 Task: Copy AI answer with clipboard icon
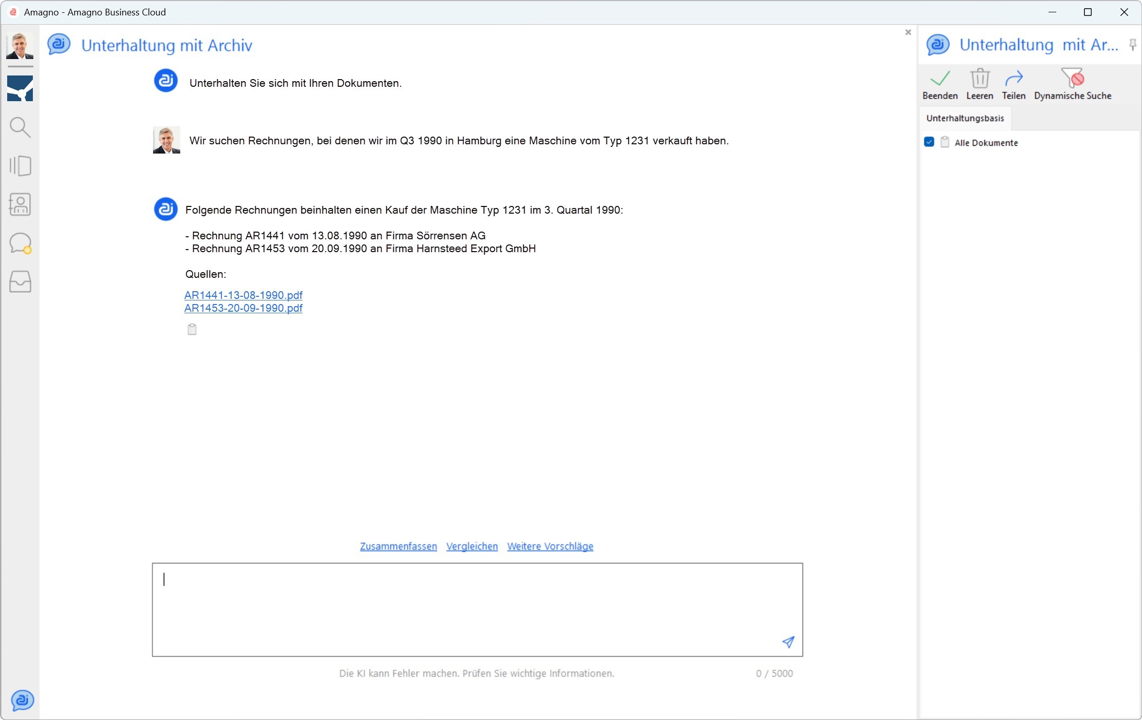pyautogui.click(x=192, y=329)
